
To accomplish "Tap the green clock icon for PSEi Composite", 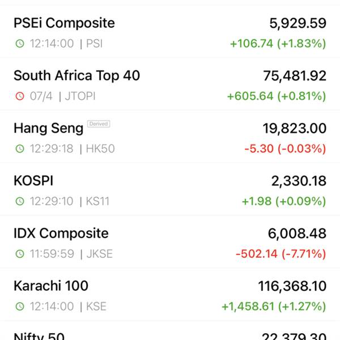I will point(20,44).
